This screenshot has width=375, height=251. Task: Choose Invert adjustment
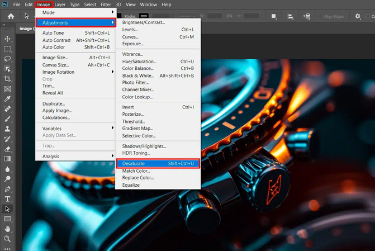tap(158, 107)
